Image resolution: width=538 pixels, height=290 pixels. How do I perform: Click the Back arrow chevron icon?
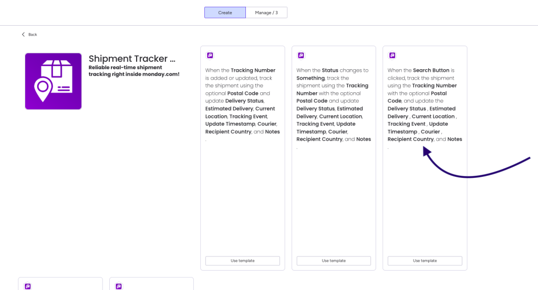23,35
